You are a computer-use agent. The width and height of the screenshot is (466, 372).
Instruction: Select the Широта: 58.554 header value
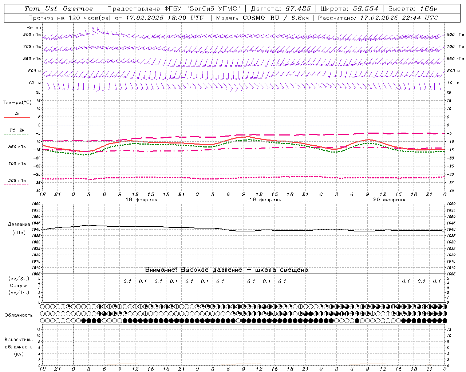pyautogui.click(x=349, y=9)
